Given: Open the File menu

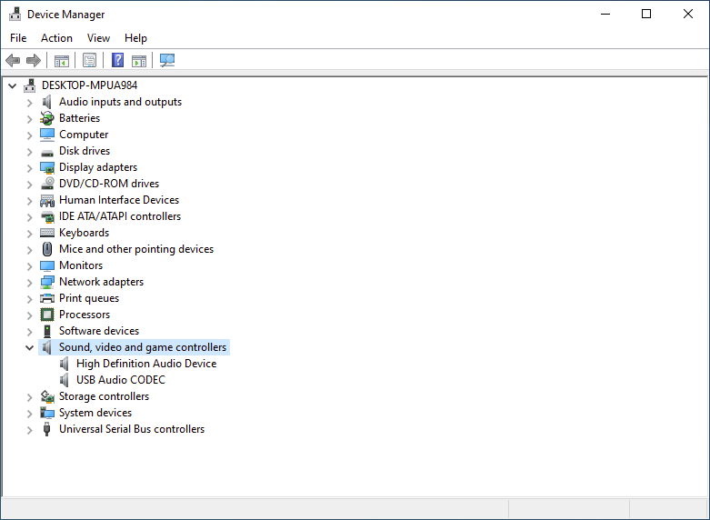Looking at the screenshot, I should [18, 38].
